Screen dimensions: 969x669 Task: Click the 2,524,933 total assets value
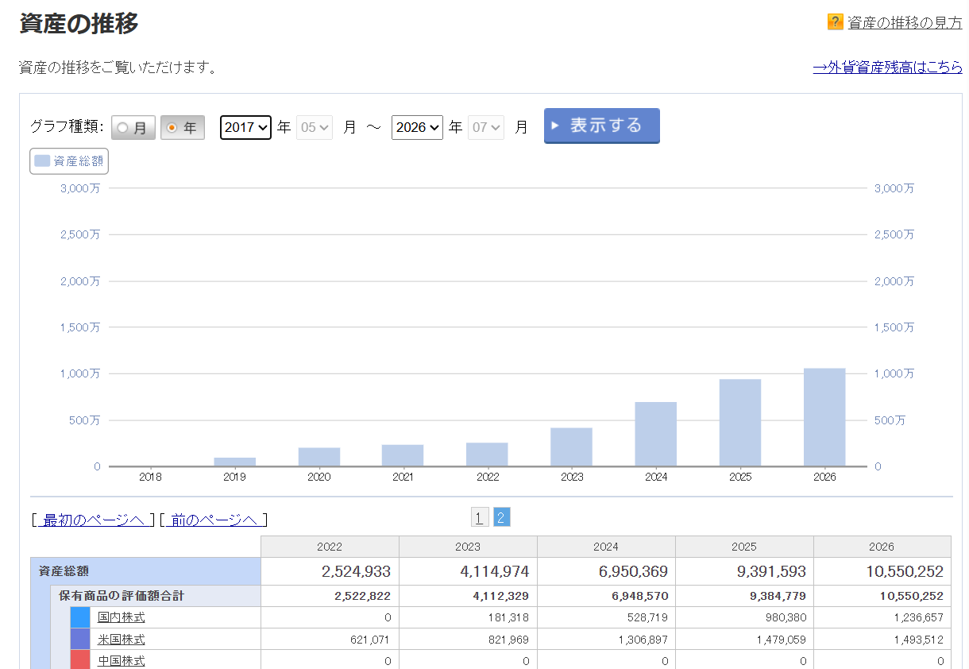pyautogui.click(x=356, y=571)
